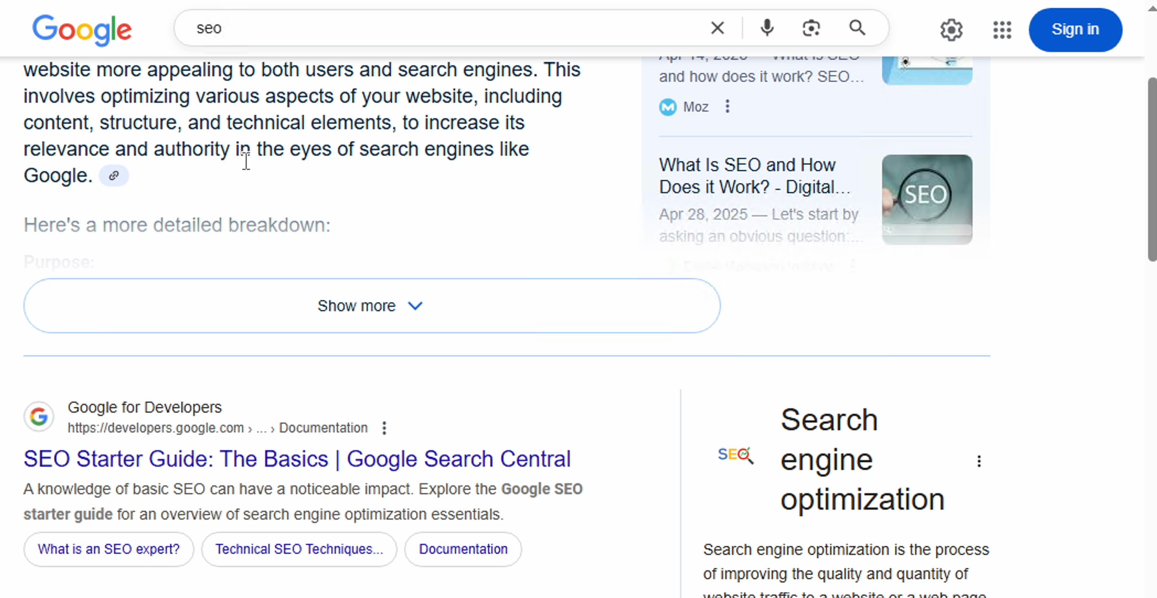This screenshot has width=1157, height=598.
Task: Open Google Lens image search
Action: (x=811, y=28)
